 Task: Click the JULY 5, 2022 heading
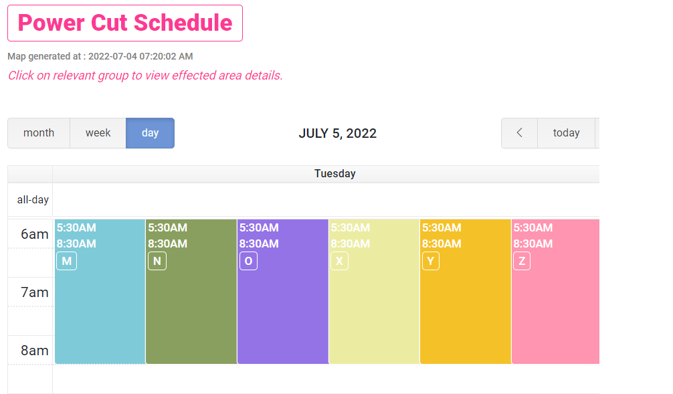(337, 132)
